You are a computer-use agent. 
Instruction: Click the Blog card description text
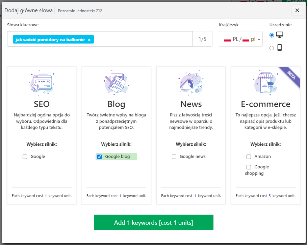(116, 121)
